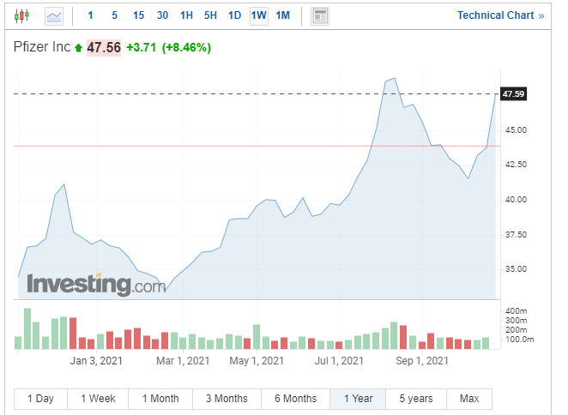Select the area chart type icon
This screenshot has width=568, height=415.
coord(54,16)
